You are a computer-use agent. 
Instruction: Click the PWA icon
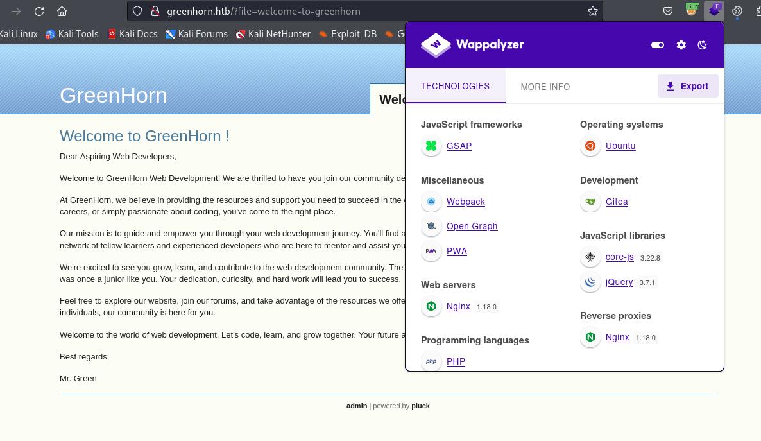point(431,251)
